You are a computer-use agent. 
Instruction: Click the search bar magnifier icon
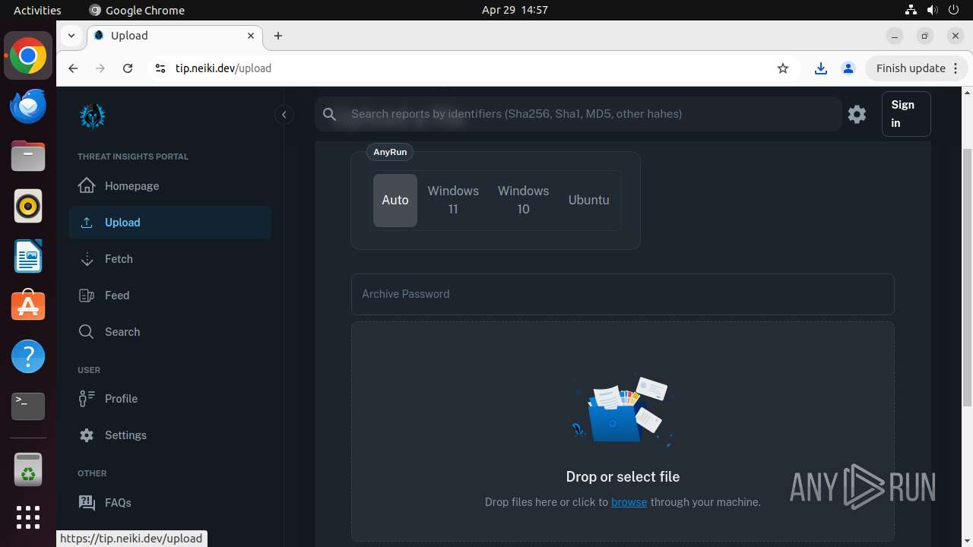point(329,114)
